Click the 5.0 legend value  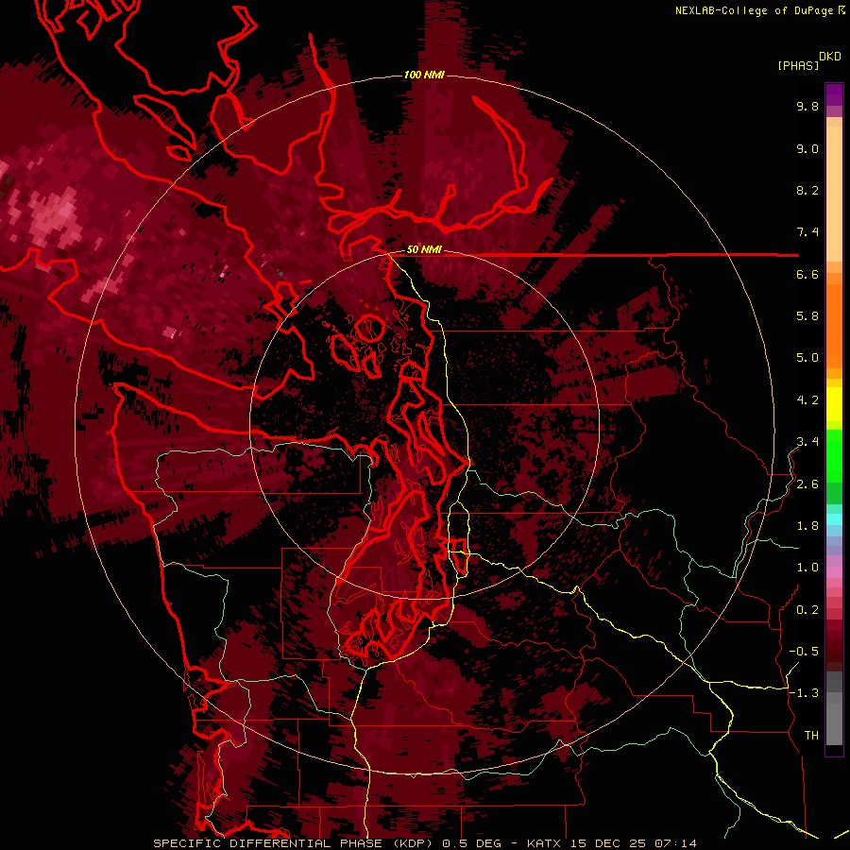point(807,358)
